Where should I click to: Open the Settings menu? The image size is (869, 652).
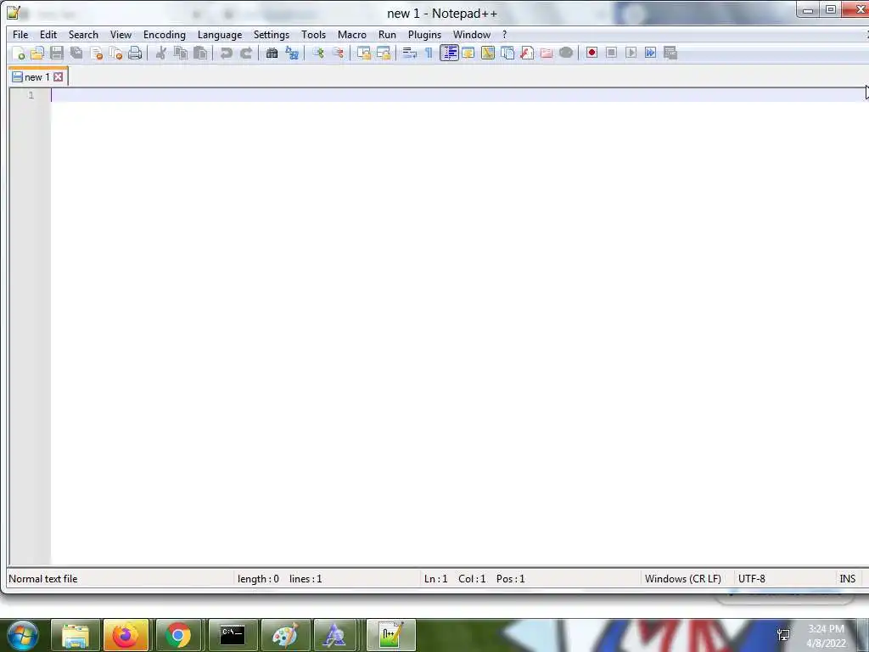coord(271,34)
